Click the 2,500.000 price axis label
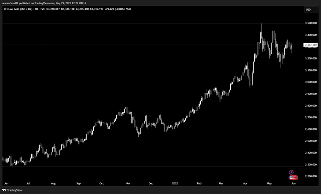 [x=311, y=141]
